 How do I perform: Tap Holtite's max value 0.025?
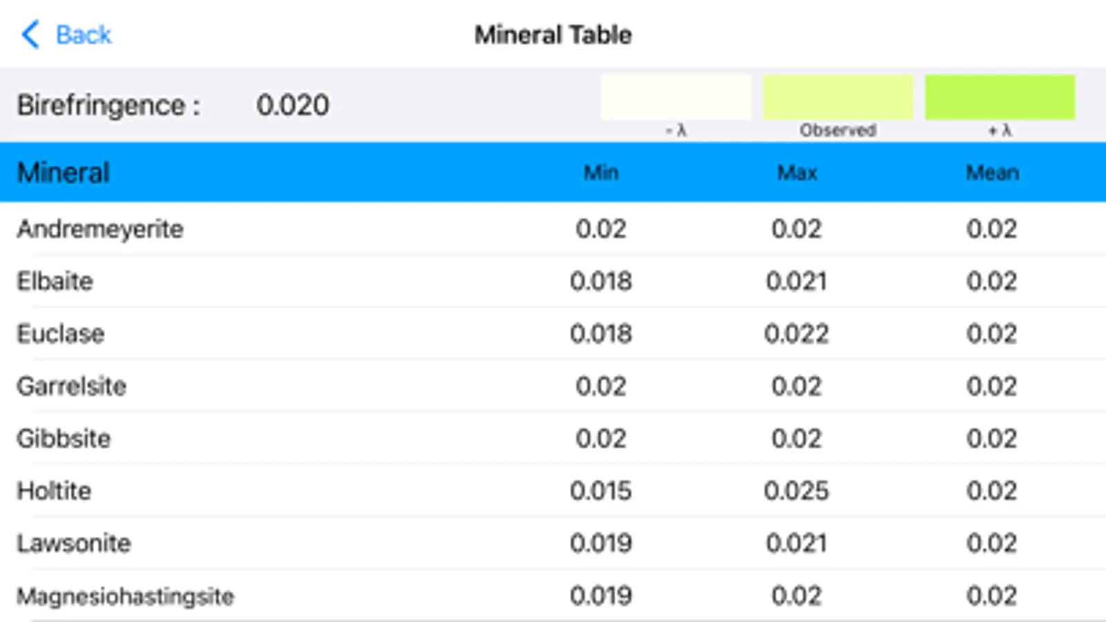(x=796, y=491)
